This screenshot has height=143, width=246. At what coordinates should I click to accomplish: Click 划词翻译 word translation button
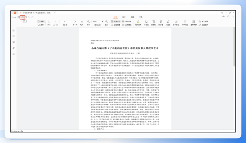coord(203,25)
